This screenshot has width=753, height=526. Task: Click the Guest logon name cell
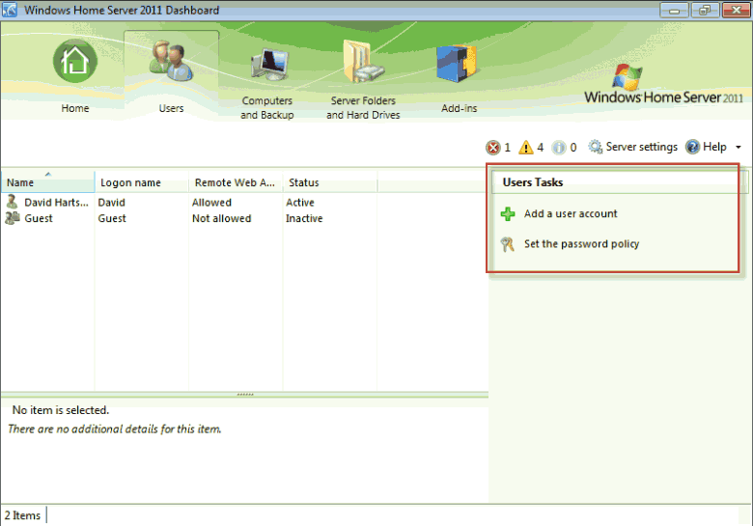tap(112, 218)
